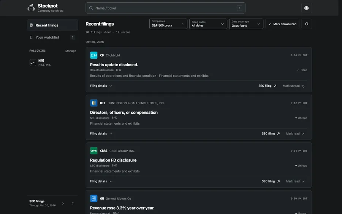Click the 9:12 PM EDT timestamp
This screenshot has width=342, height=214.
click(299, 103)
